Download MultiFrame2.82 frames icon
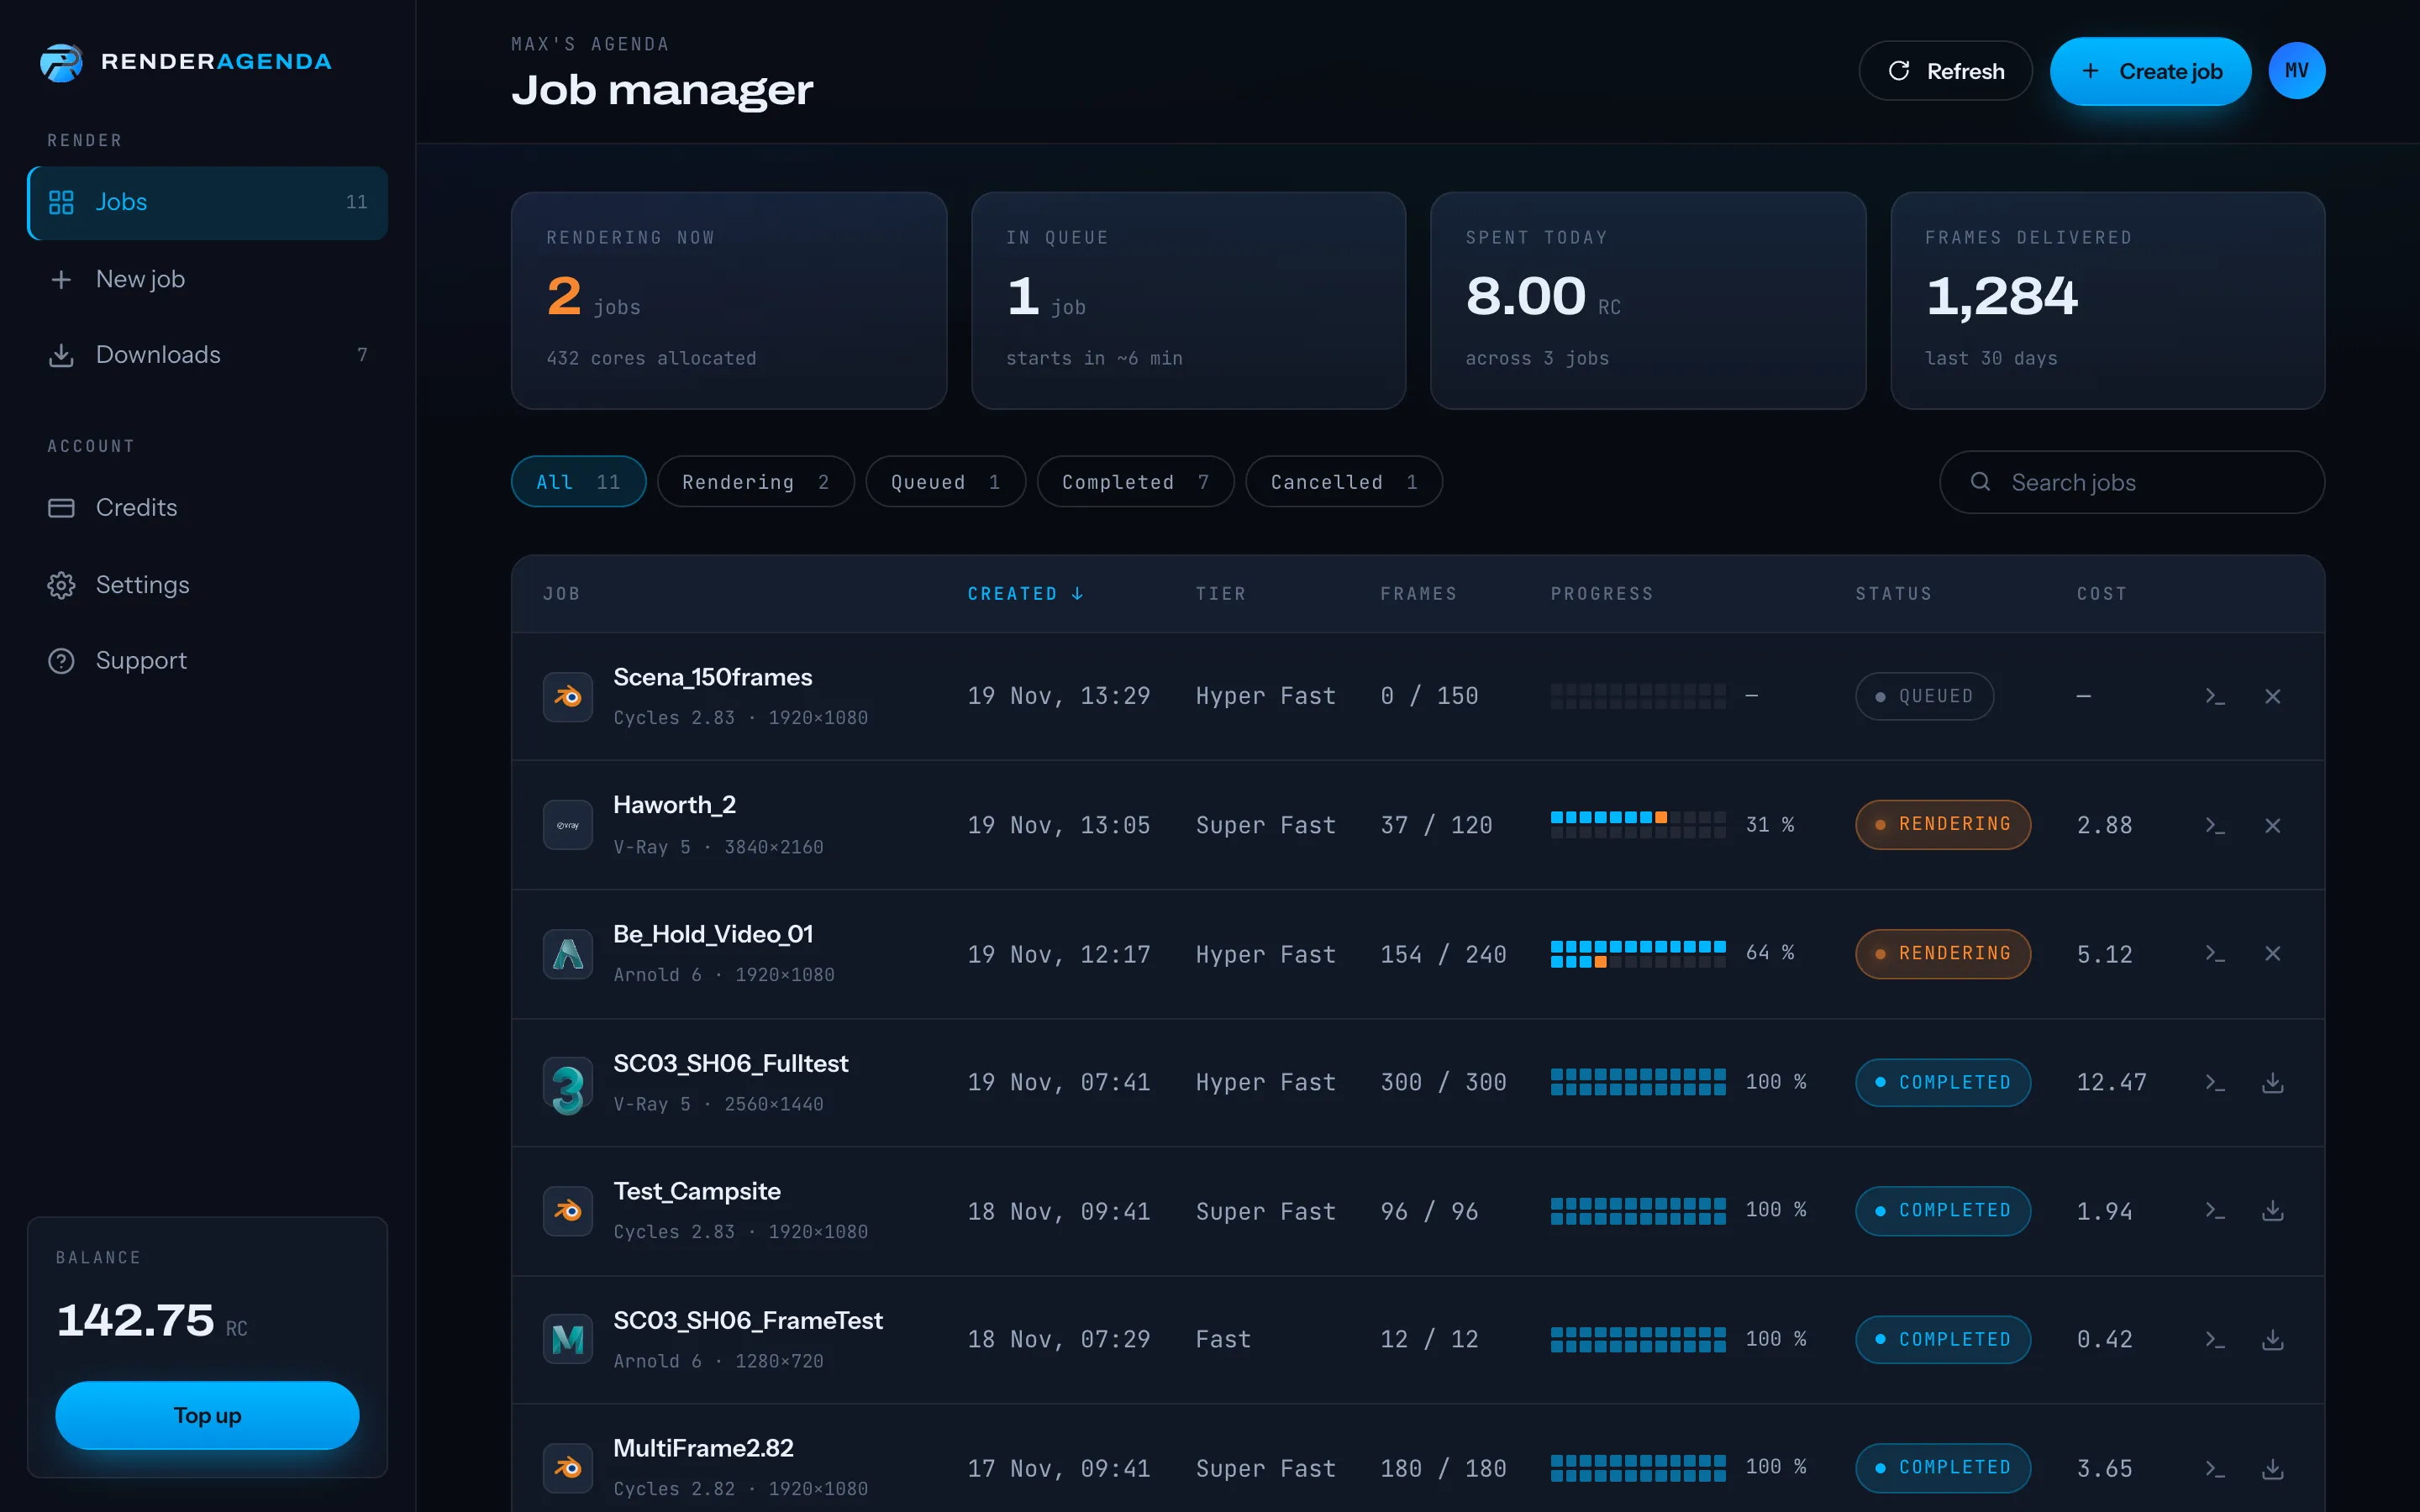This screenshot has width=2420, height=1512. [2273, 1468]
